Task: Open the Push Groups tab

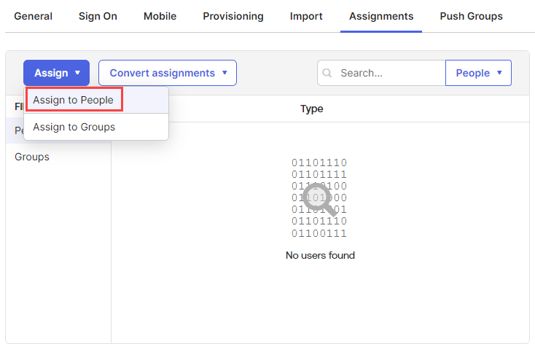Action: (471, 16)
